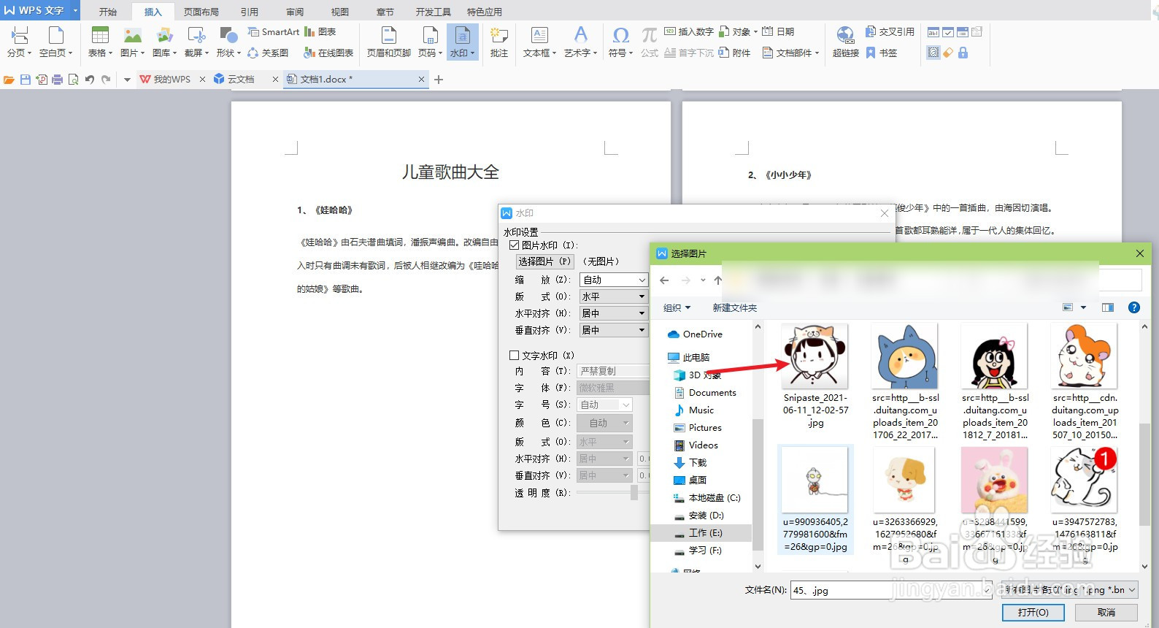The width and height of the screenshot is (1159, 628).
Task: Click the Open (打开) button
Action: [x=1033, y=613]
